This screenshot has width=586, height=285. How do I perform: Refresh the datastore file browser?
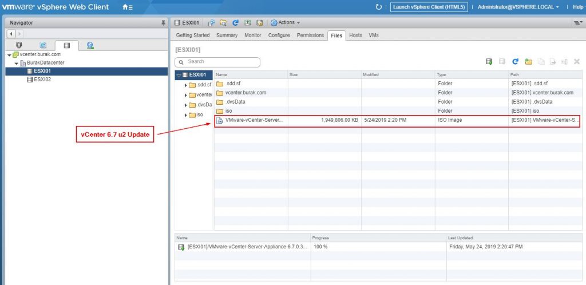click(x=516, y=62)
